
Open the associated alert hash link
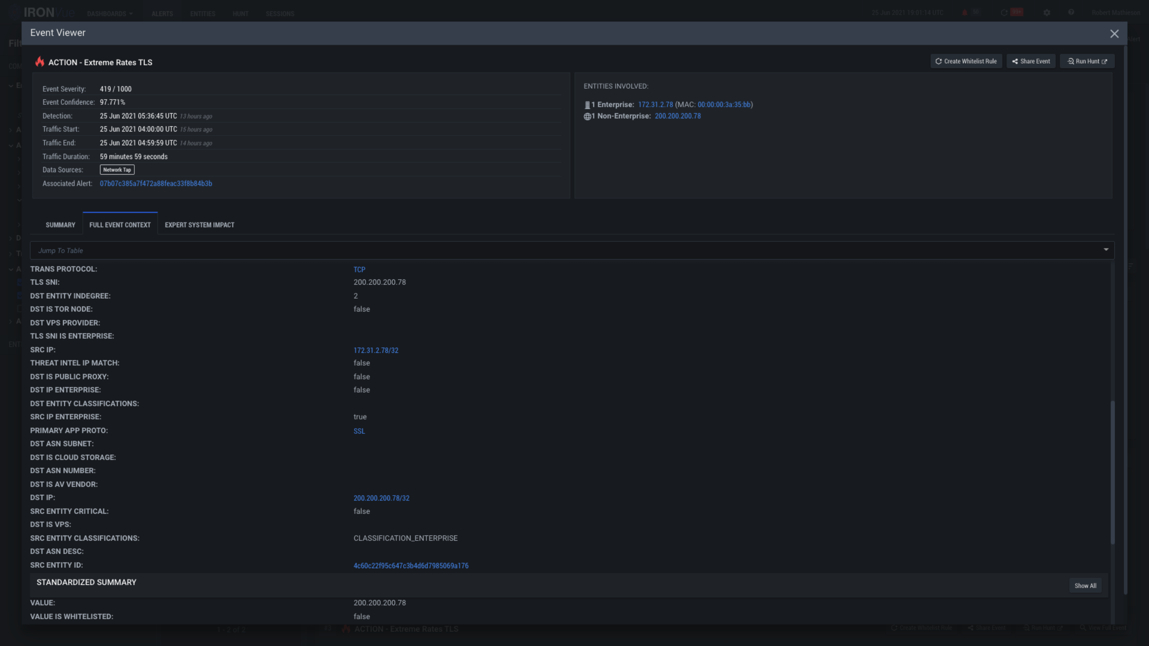pyautogui.click(x=156, y=184)
